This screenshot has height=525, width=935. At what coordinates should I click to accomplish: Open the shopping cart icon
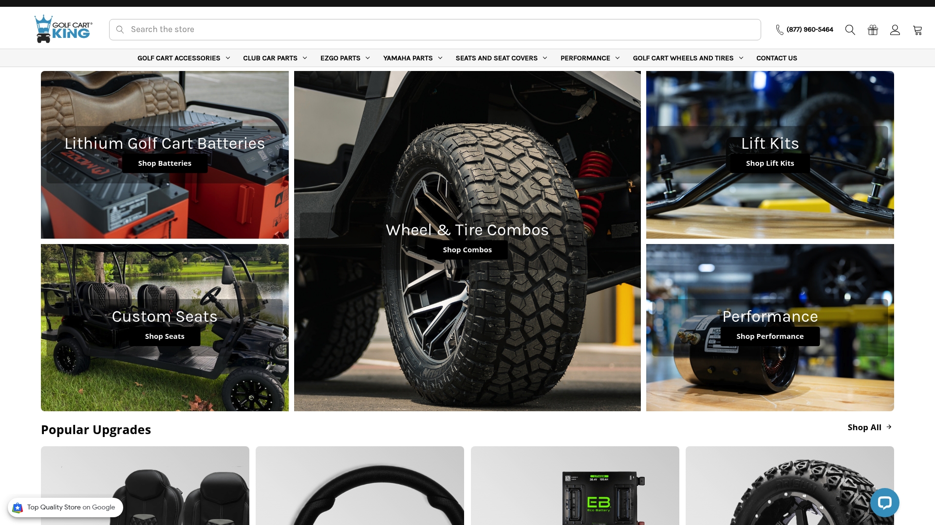pos(917,29)
